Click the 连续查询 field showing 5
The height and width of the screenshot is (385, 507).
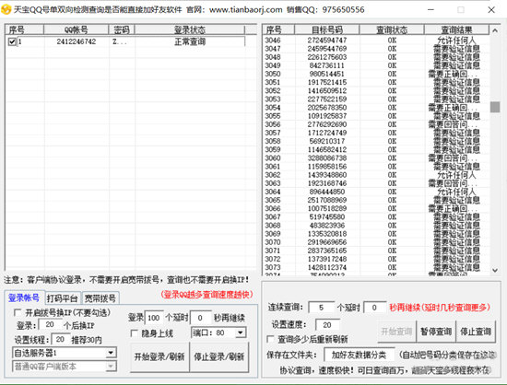[x=321, y=308]
